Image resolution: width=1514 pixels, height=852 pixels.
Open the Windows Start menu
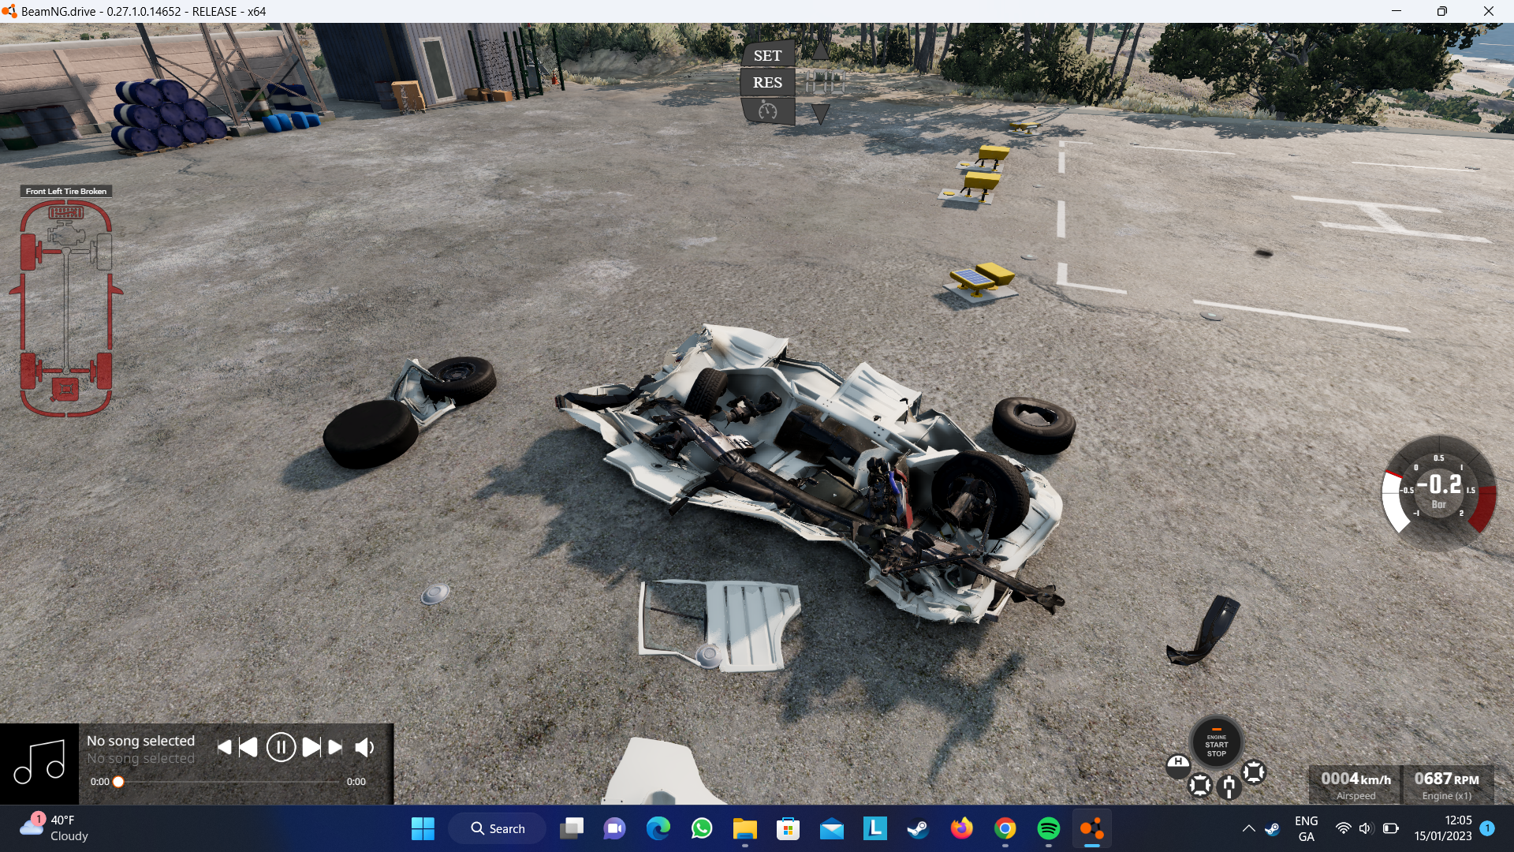click(423, 828)
